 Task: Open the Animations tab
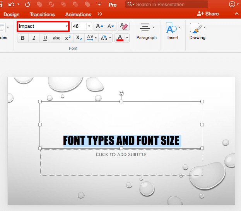[78, 14]
